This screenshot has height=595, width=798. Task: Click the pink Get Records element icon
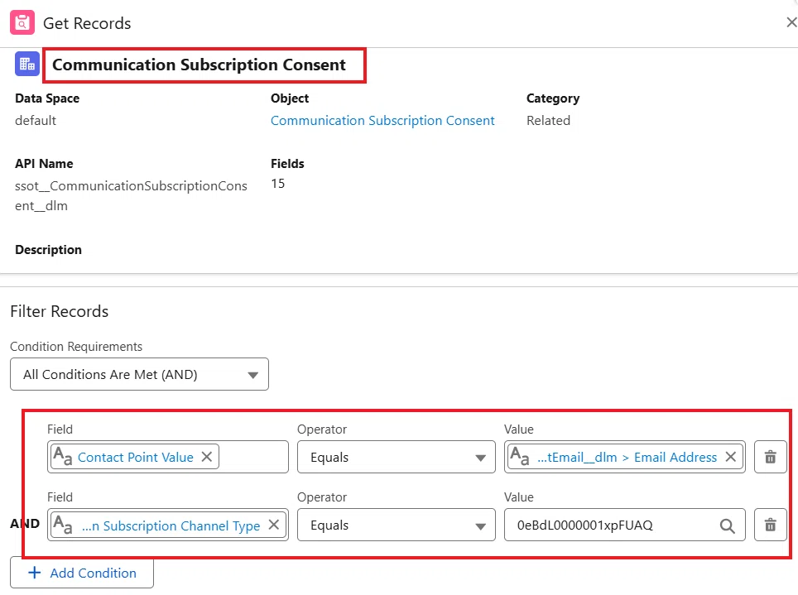click(x=22, y=23)
